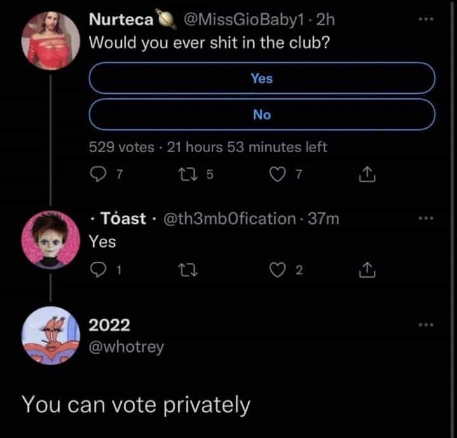Viewport: 457px width, 438px height.
Task: Vote "No" in the poll
Action: point(262,115)
